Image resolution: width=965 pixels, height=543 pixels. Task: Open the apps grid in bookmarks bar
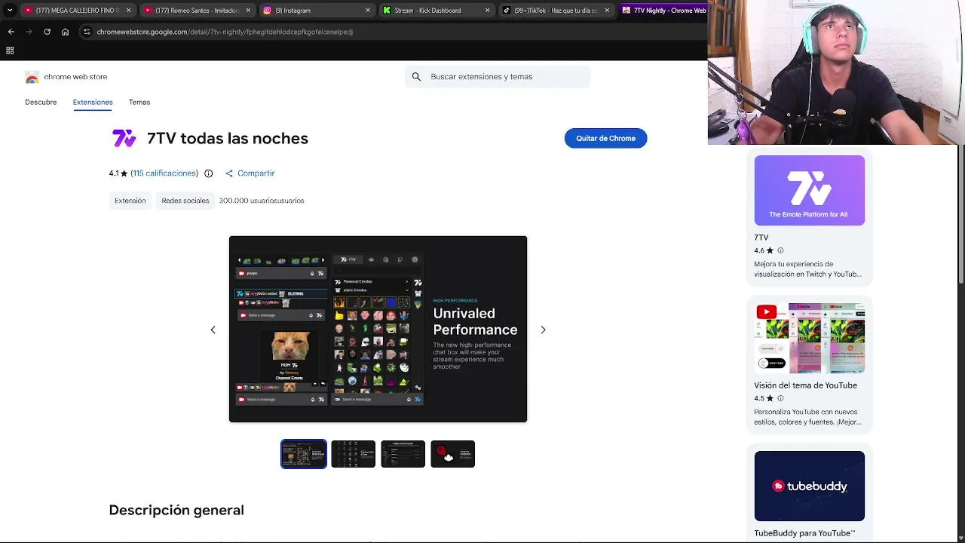click(10, 51)
